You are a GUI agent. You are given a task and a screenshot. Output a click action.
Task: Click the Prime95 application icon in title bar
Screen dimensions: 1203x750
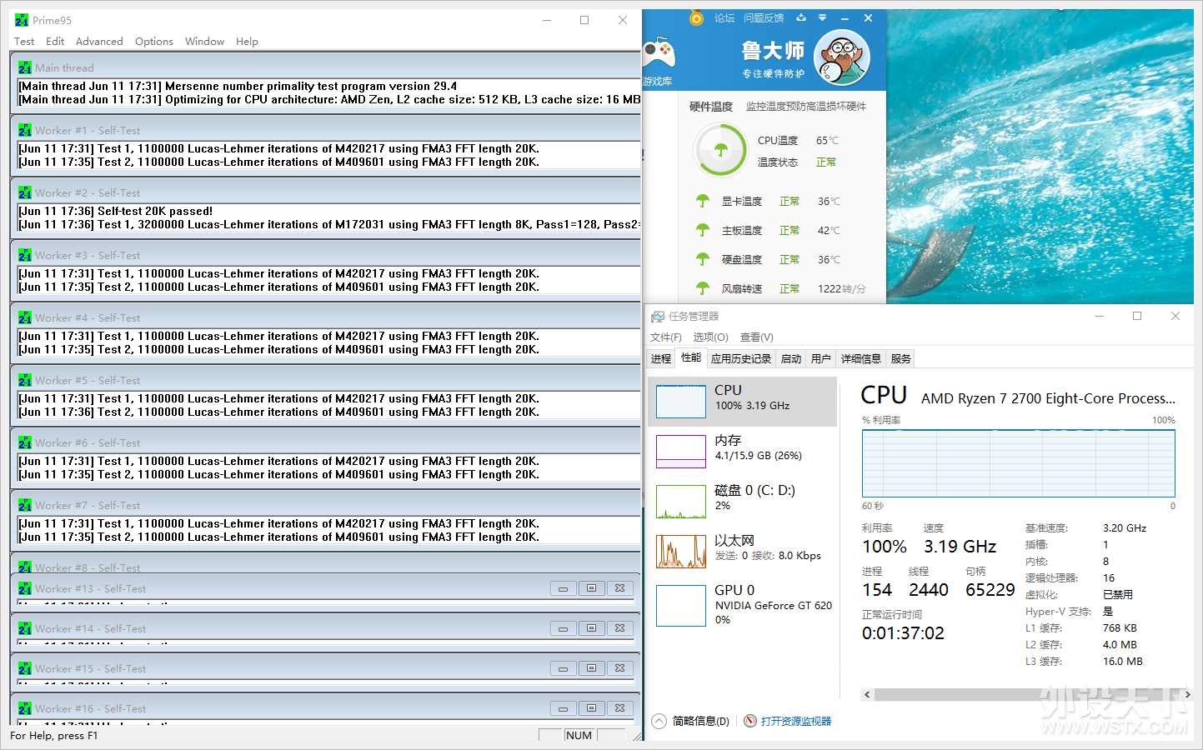[x=22, y=20]
